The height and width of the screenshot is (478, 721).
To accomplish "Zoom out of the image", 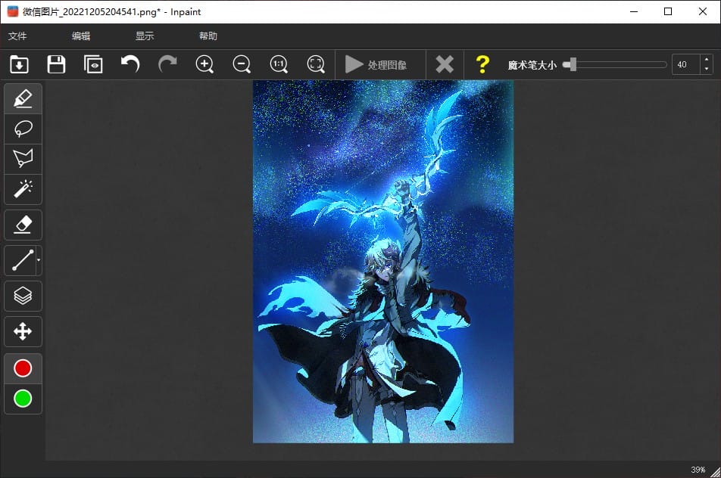I will click(x=242, y=64).
